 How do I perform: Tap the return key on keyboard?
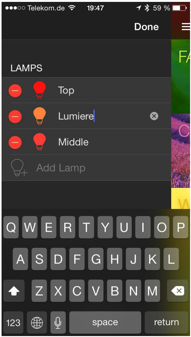[166, 322]
